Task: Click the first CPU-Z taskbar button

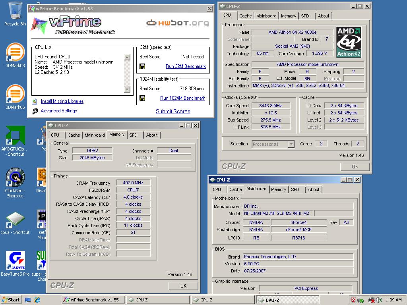Action: [158, 300]
